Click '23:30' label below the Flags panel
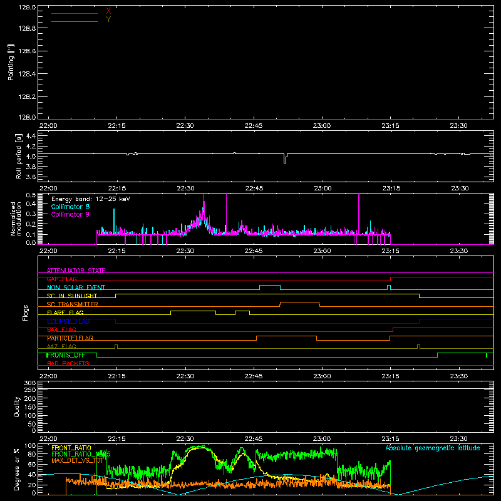 coord(459,376)
